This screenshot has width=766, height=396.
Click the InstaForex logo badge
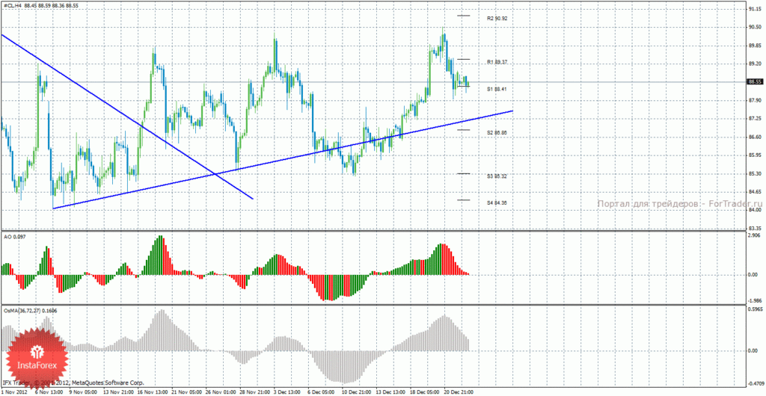(37, 355)
